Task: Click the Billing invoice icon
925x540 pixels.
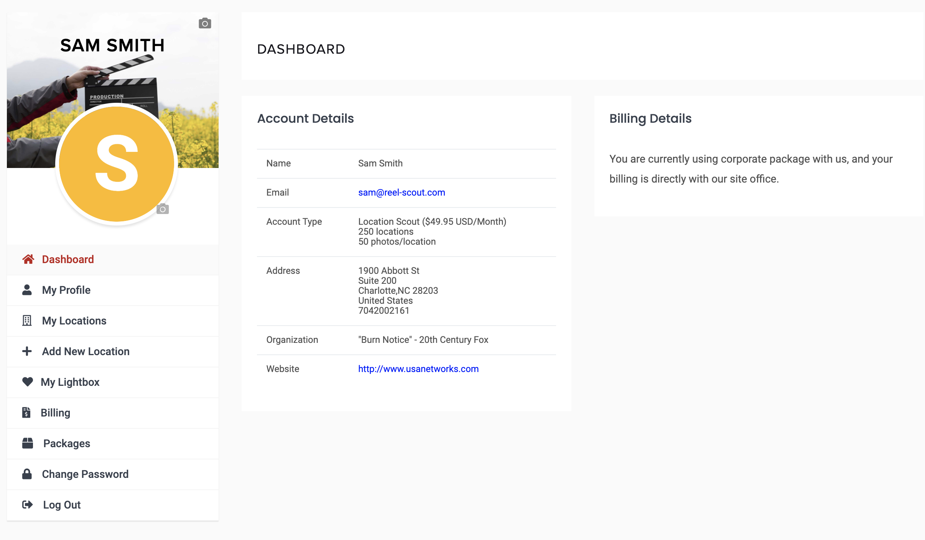Action: click(x=26, y=413)
